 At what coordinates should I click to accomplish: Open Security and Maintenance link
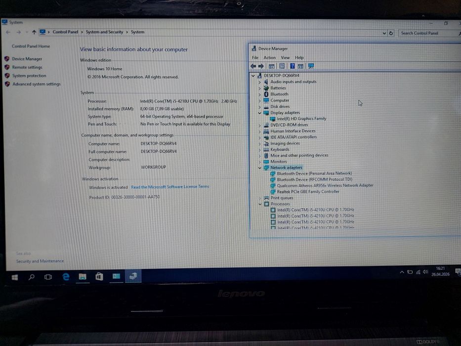pos(40,261)
